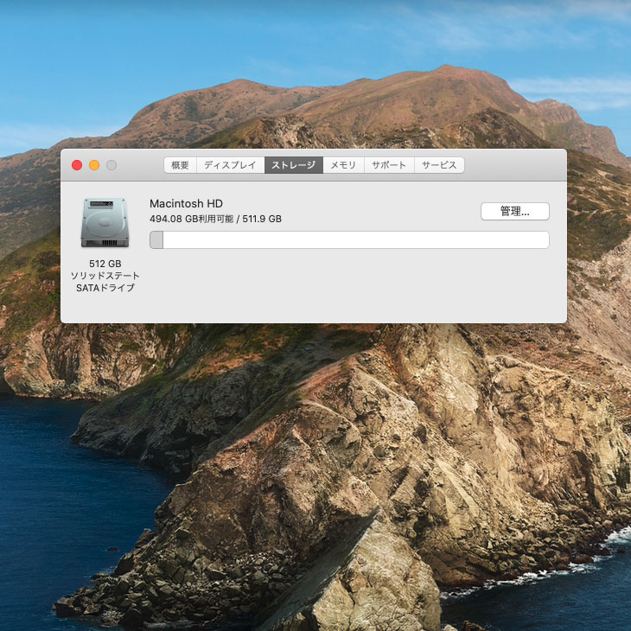Click the 512 GB label under the drive
Screen dimensions: 631x631
(105, 264)
